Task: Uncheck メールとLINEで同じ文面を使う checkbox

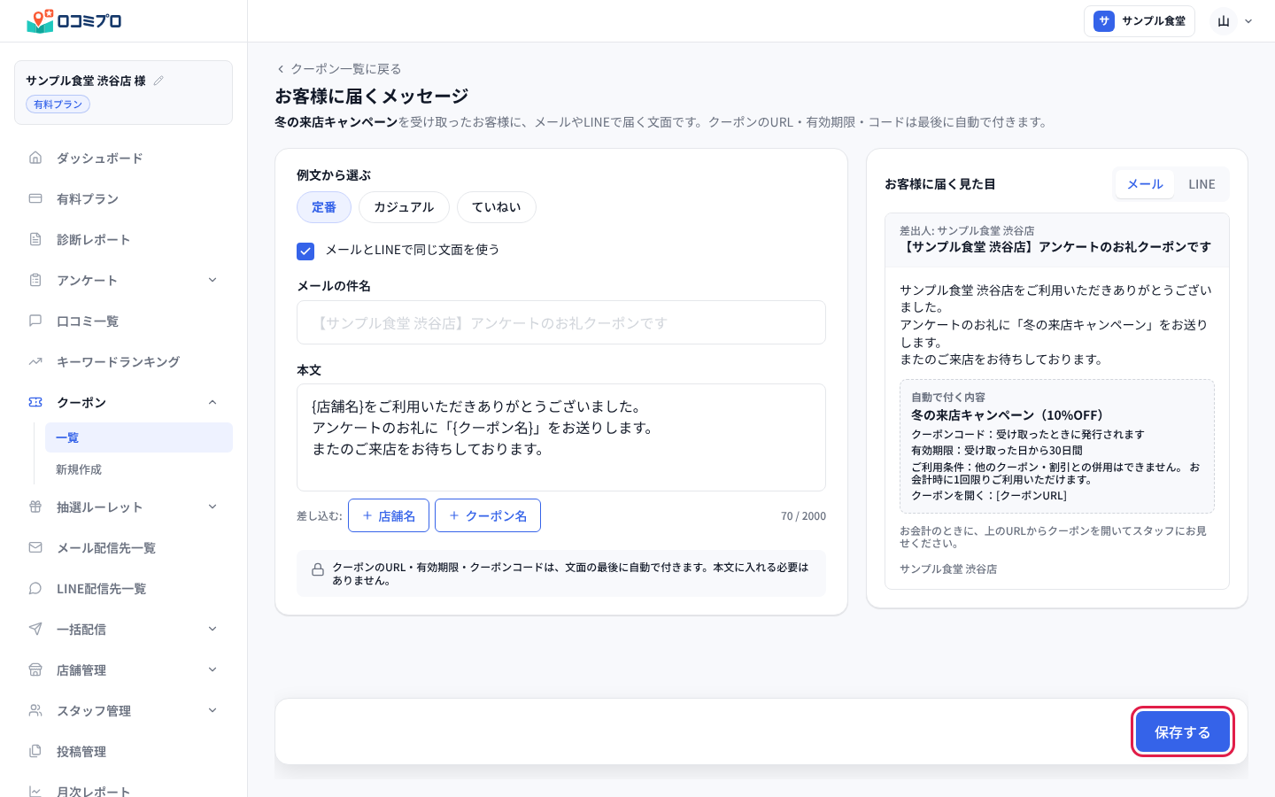Action: point(305,251)
